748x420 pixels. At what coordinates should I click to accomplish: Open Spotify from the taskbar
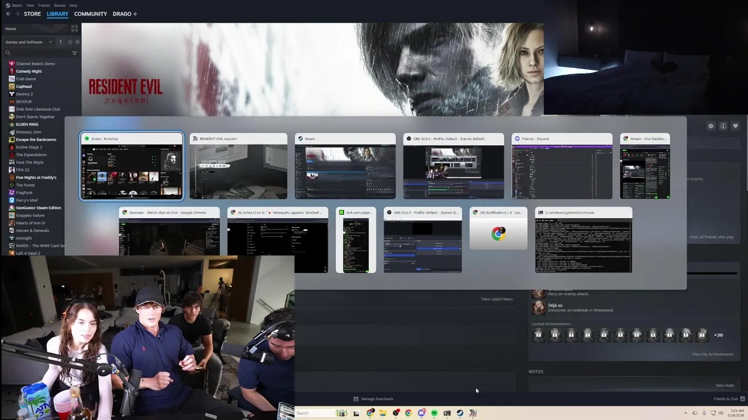[x=434, y=413]
